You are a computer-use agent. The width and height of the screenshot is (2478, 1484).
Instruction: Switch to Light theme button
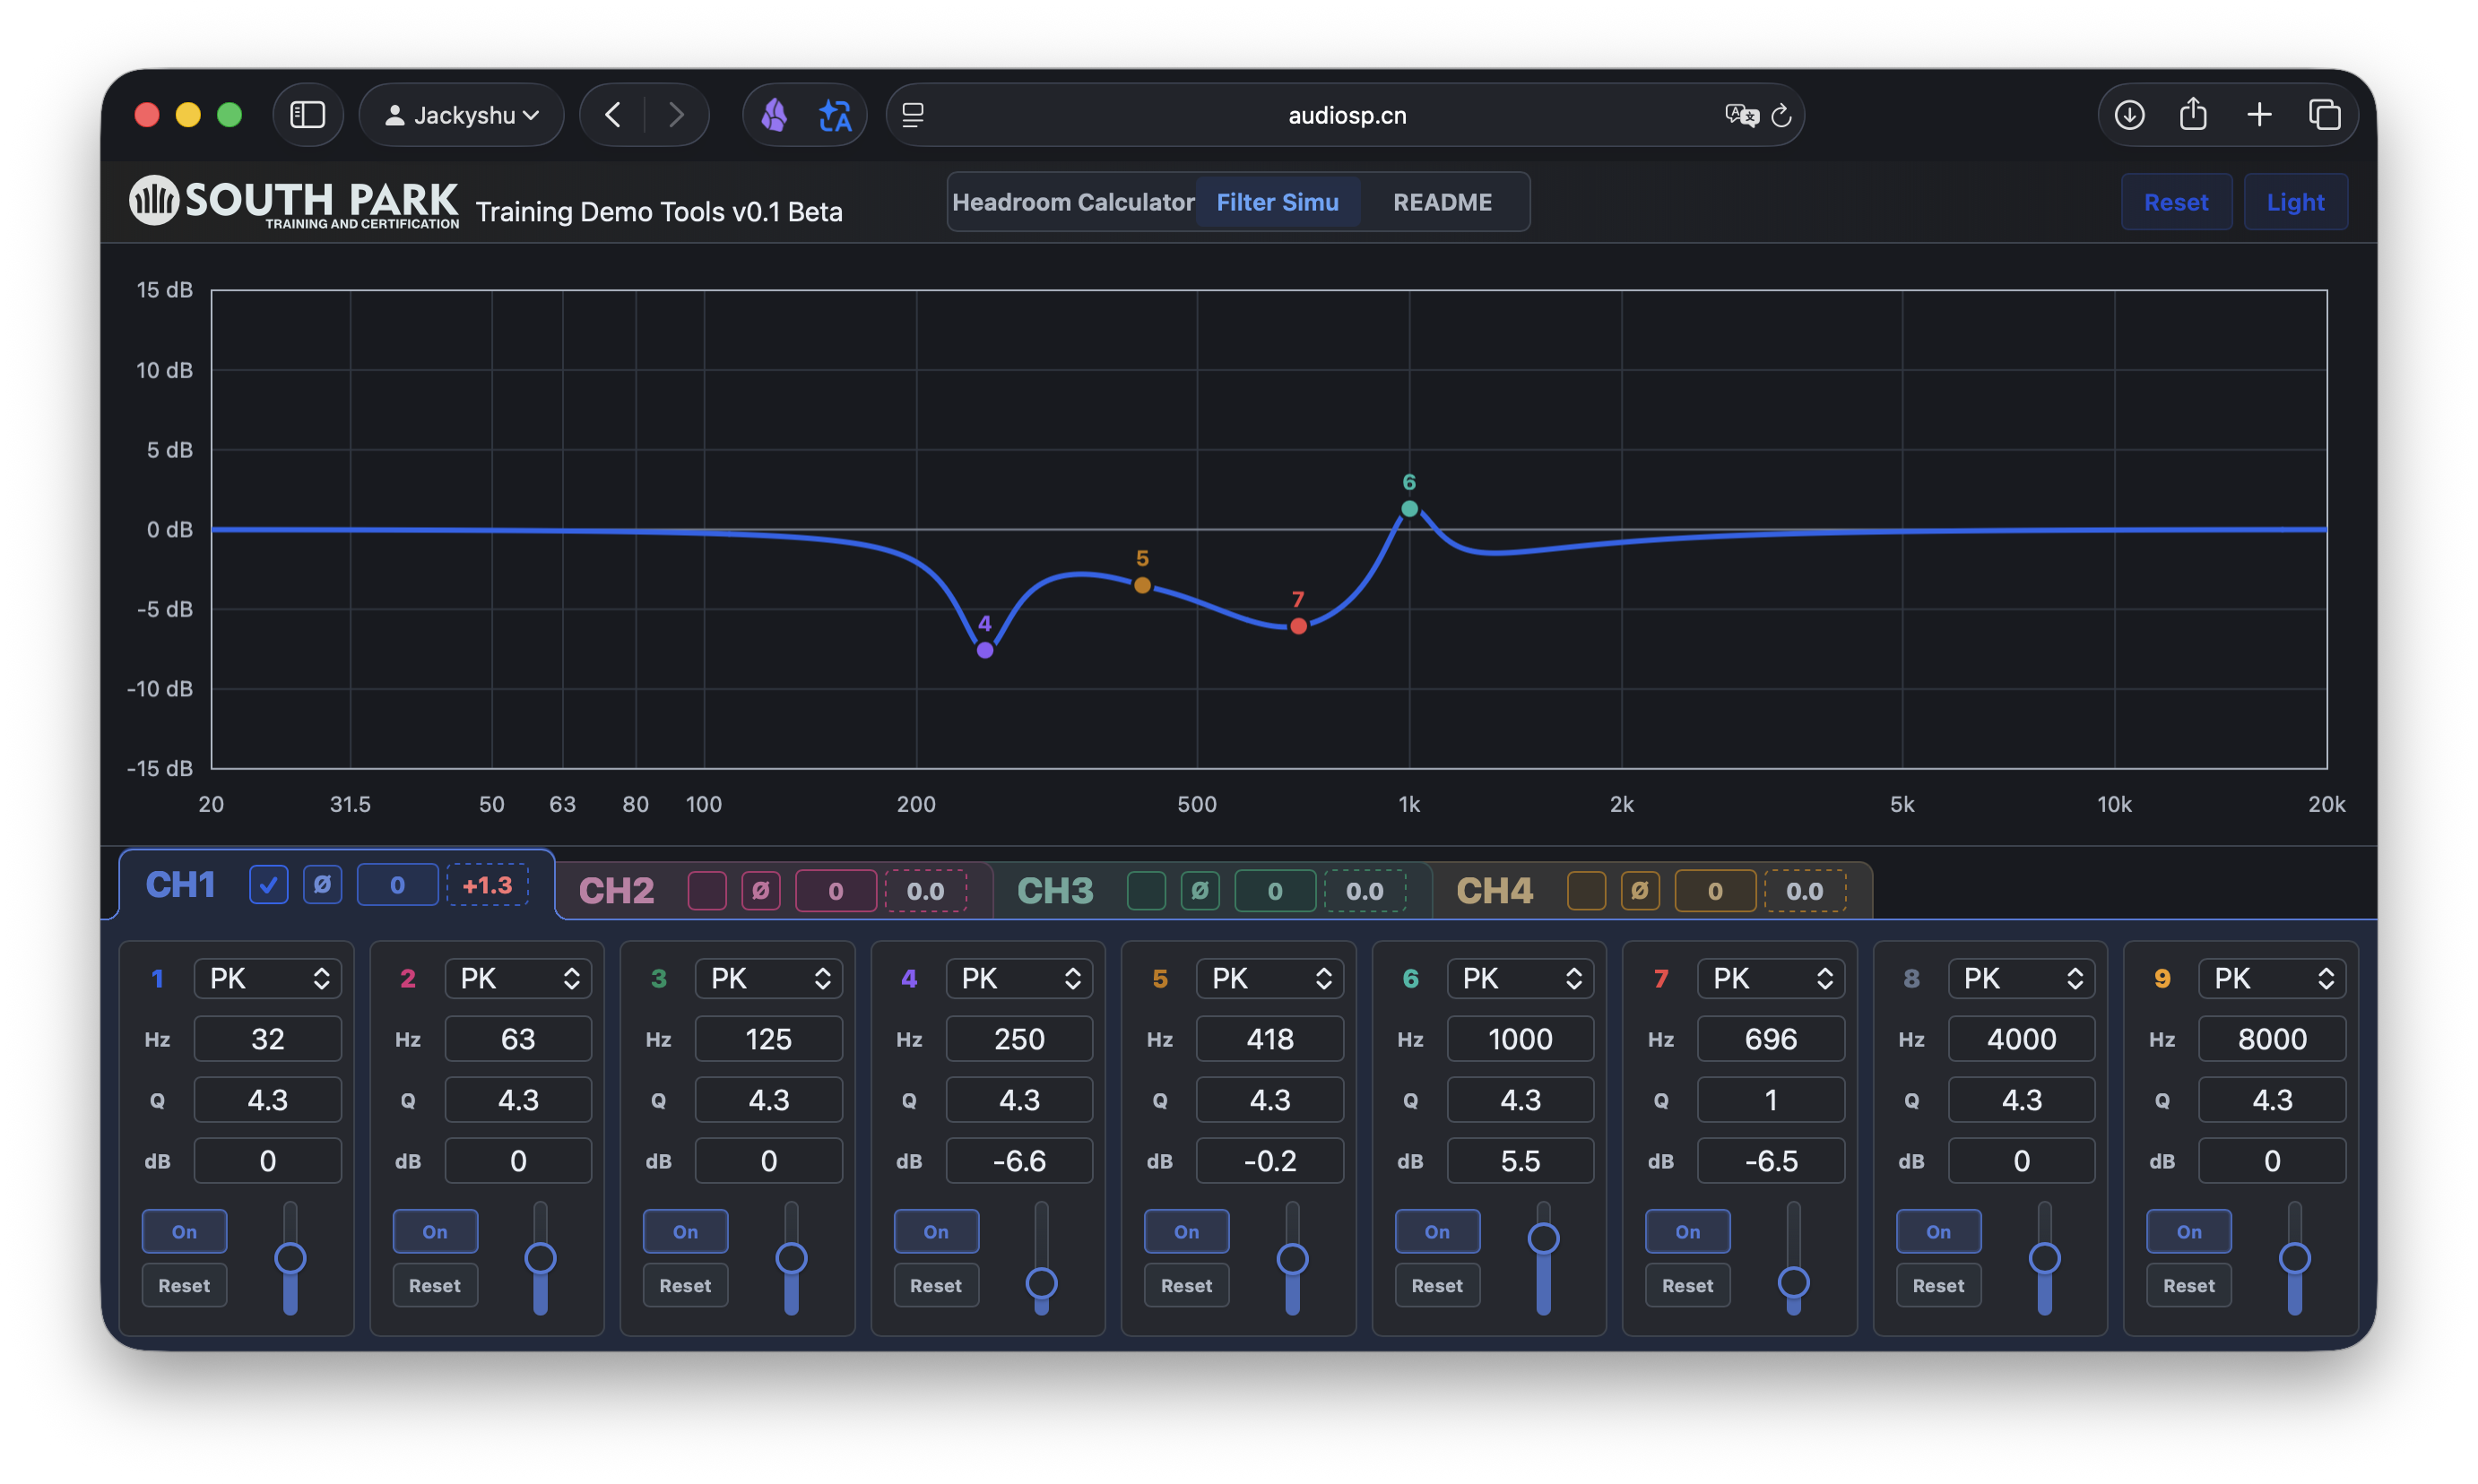tap(2294, 202)
